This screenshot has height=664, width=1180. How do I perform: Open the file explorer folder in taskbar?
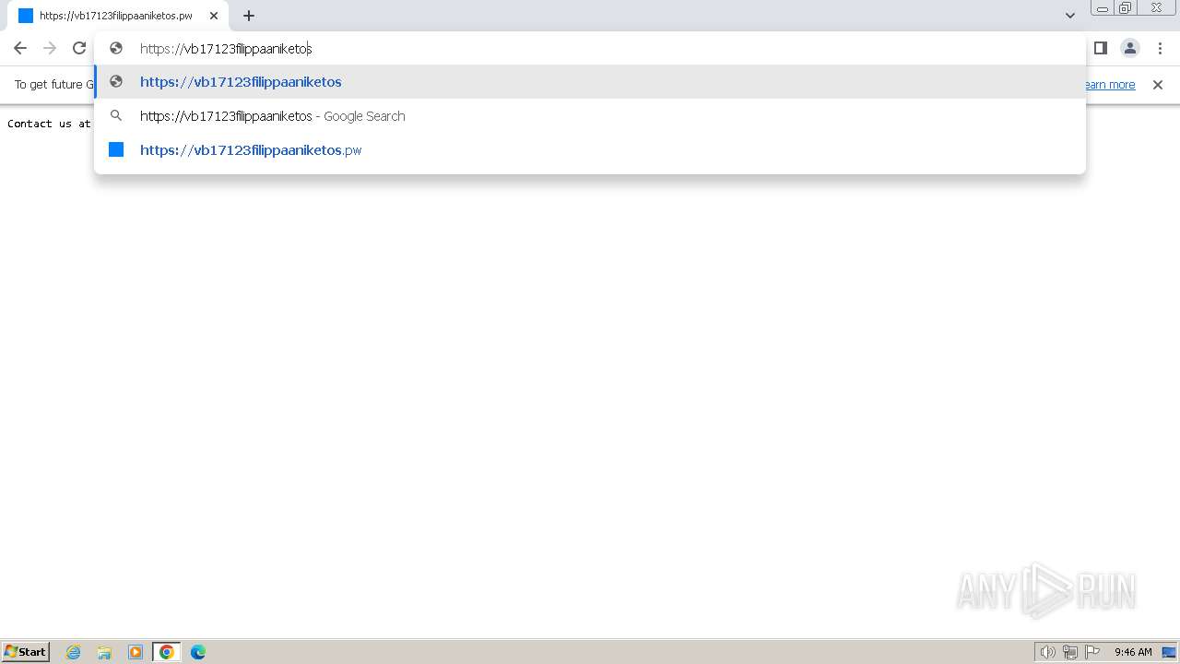(104, 652)
